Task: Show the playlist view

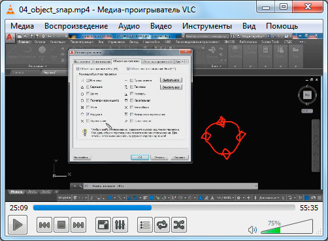Action: pyautogui.click(x=145, y=225)
